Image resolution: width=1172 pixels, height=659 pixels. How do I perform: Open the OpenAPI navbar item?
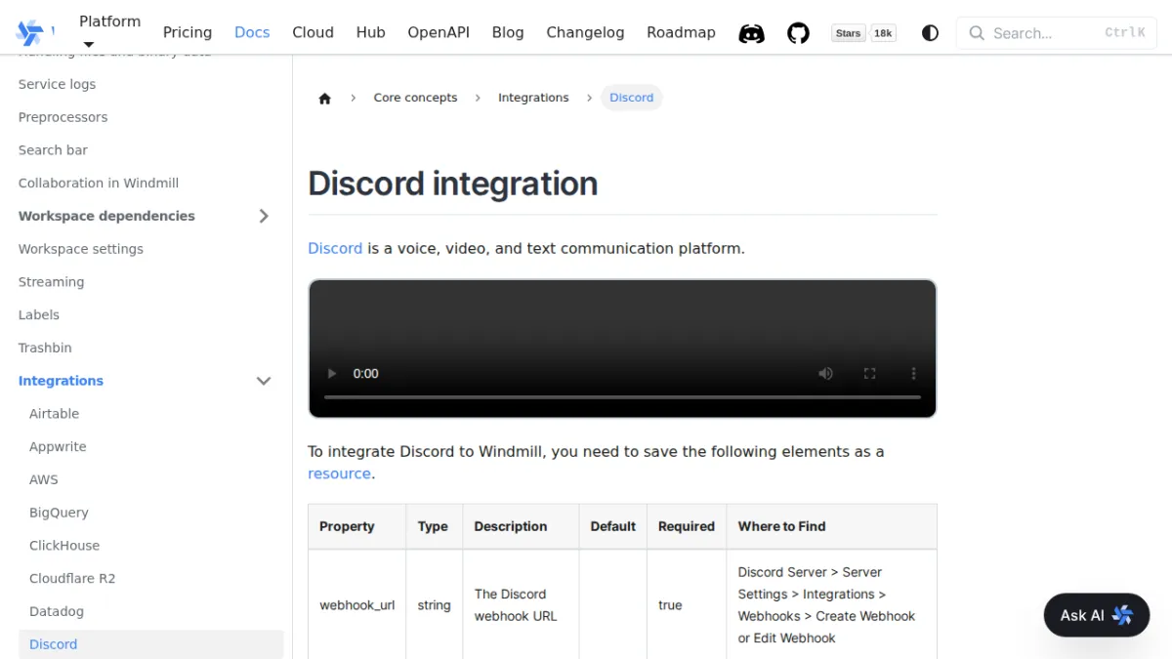click(x=439, y=32)
